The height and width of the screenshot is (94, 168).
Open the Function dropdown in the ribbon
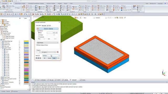tap(10, 10)
